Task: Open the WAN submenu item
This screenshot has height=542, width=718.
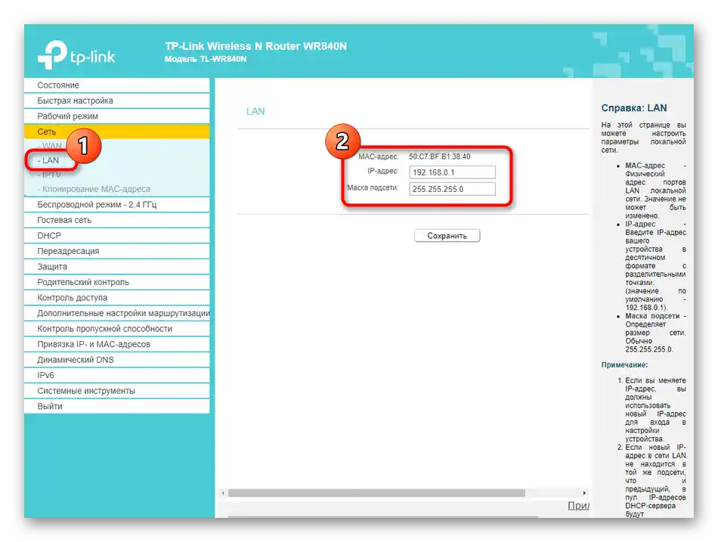Action: (x=50, y=146)
